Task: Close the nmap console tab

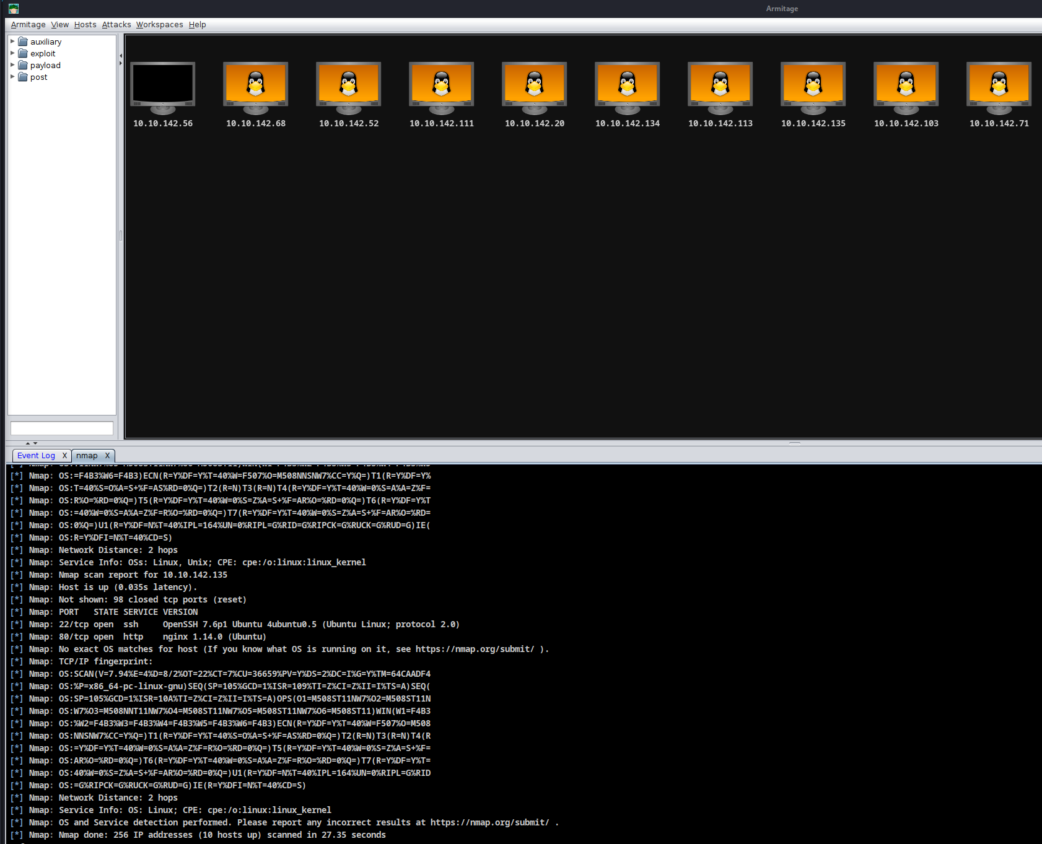Action: click(x=107, y=455)
